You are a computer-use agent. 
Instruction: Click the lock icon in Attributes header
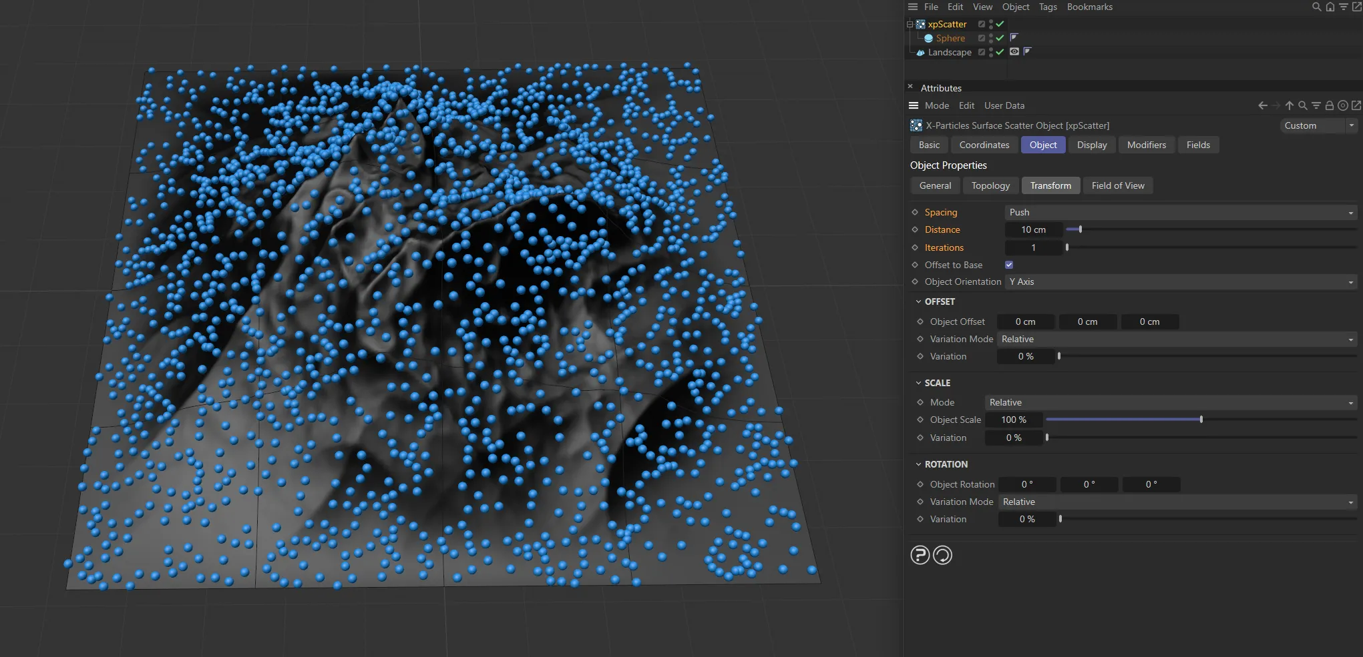[x=1330, y=105]
